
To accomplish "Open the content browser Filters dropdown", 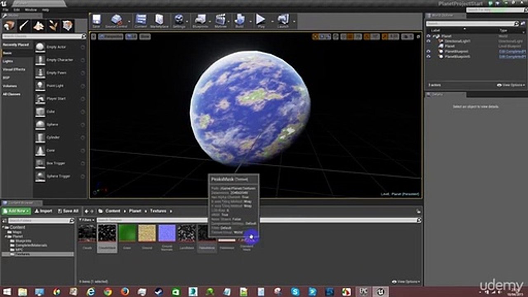I will pyautogui.click(x=87, y=220).
